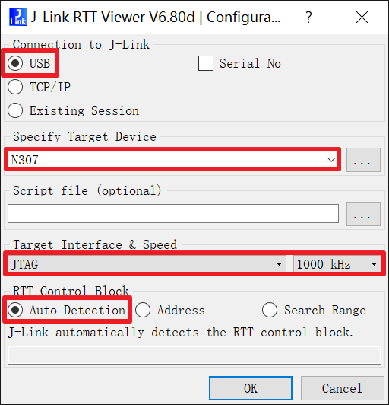The width and height of the screenshot is (389, 405).
Task: Enable the Serial No checkbox
Action: 206,63
